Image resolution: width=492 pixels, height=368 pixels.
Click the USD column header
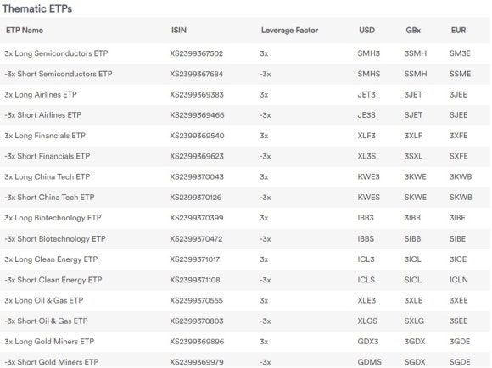point(366,31)
